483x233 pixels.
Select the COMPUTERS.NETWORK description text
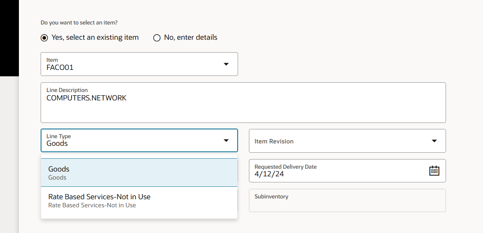pyautogui.click(x=86, y=98)
